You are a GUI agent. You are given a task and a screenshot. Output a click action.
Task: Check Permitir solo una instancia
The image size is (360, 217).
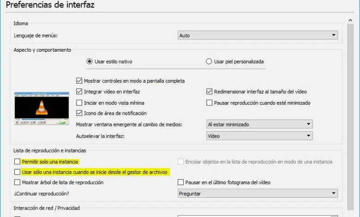coord(18,162)
